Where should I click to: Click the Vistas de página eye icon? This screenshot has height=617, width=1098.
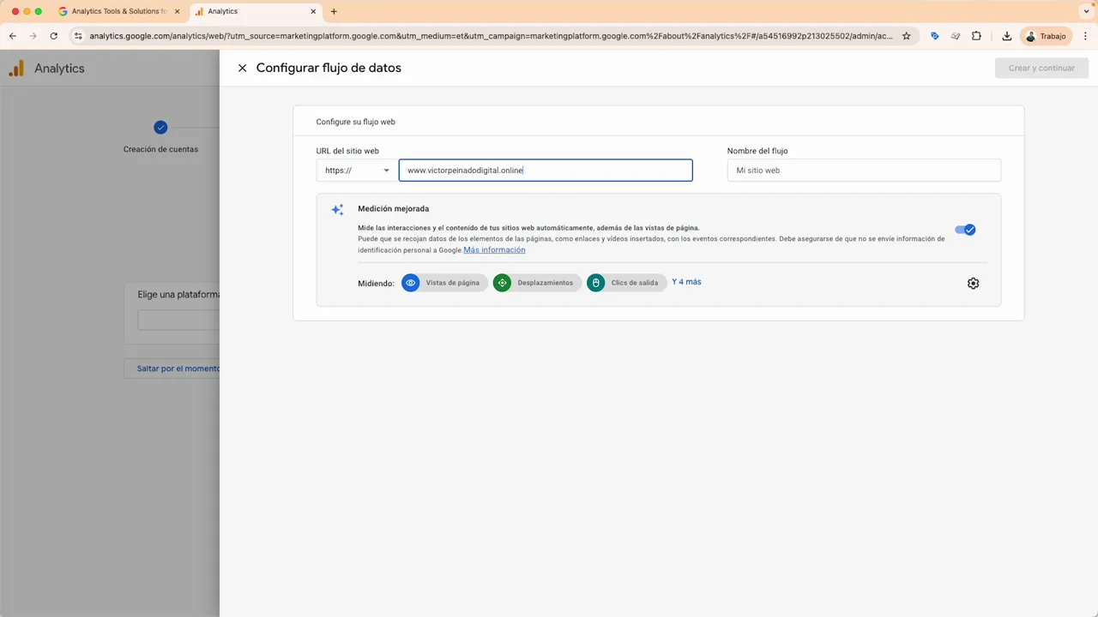(x=410, y=283)
